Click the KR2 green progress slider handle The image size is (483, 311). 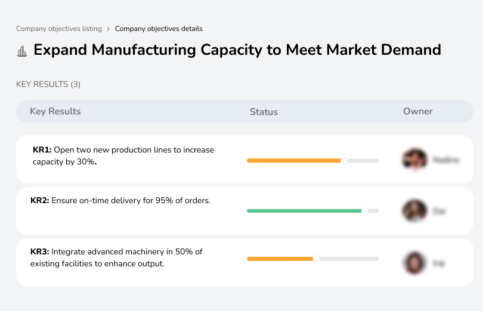point(365,211)
